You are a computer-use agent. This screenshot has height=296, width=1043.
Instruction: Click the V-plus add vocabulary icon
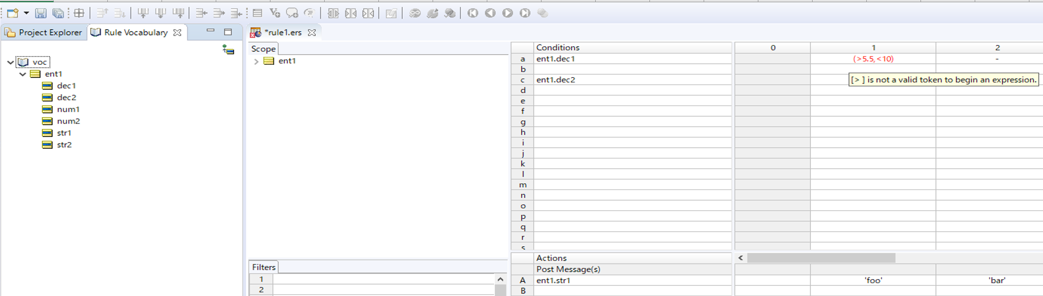[275, 13]
